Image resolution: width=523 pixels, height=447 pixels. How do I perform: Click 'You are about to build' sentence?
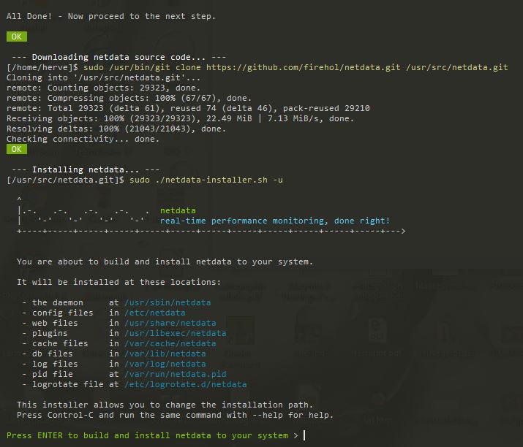click(165, 261)
